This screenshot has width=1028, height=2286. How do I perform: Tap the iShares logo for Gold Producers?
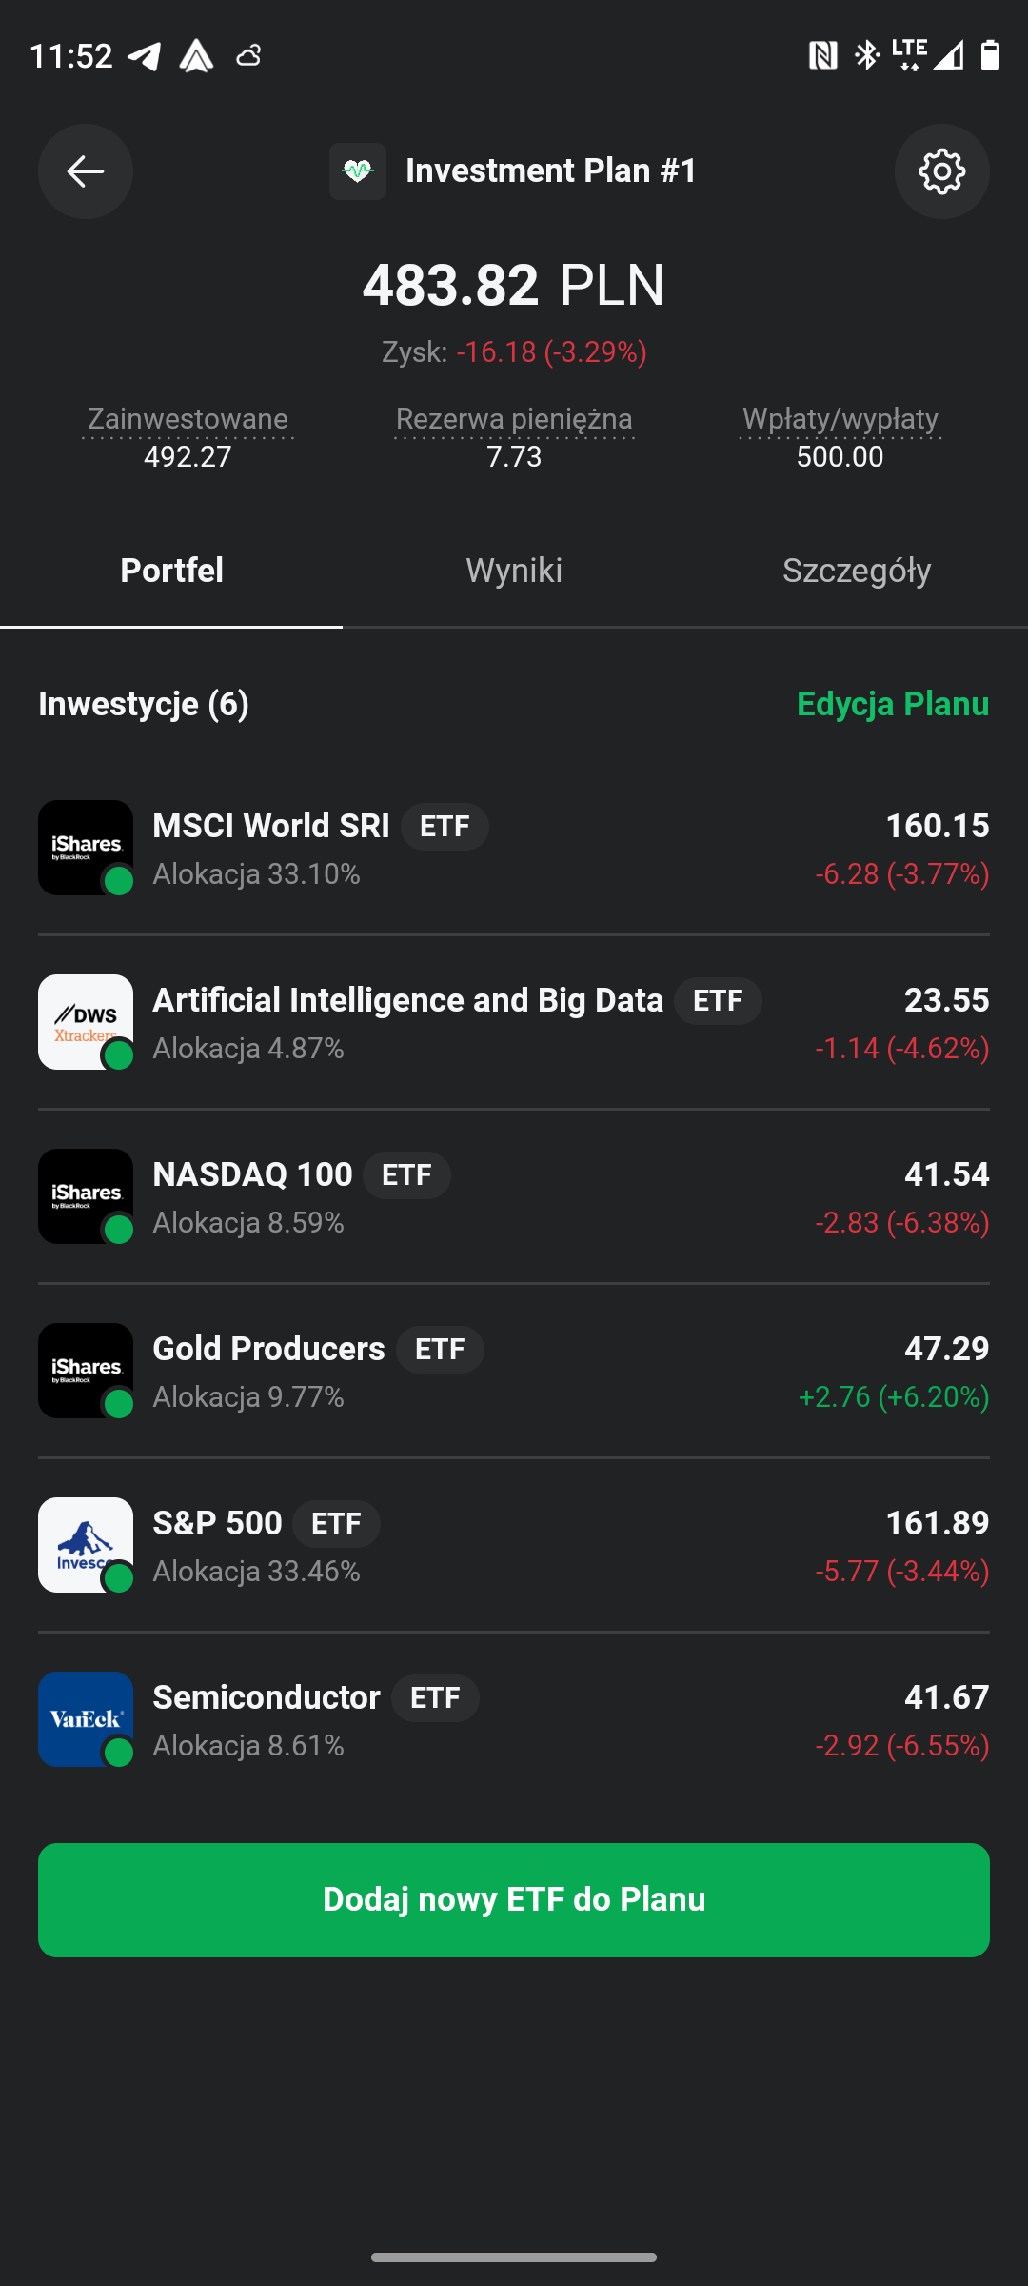86,1371
